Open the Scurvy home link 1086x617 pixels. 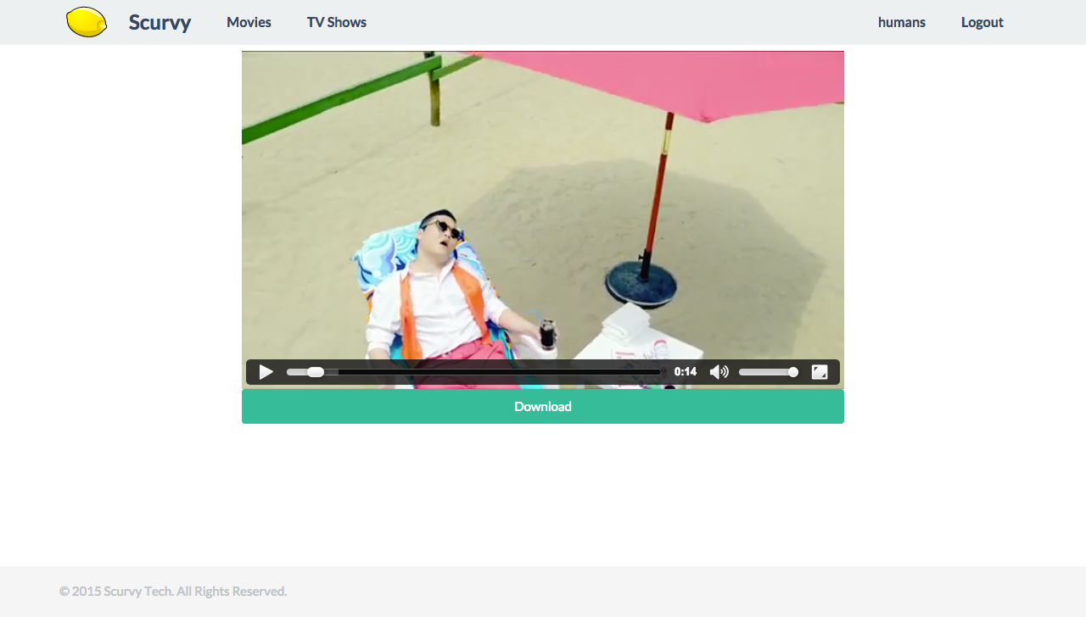tap(160, 22)
